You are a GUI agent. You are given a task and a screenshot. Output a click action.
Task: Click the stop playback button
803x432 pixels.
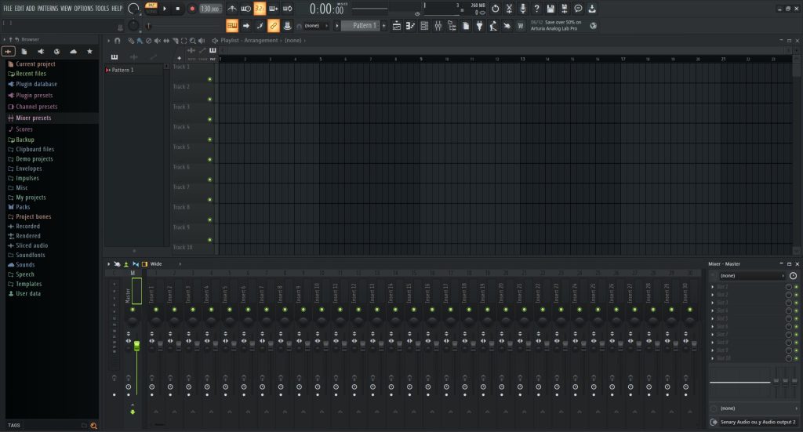tap(178, 9)
